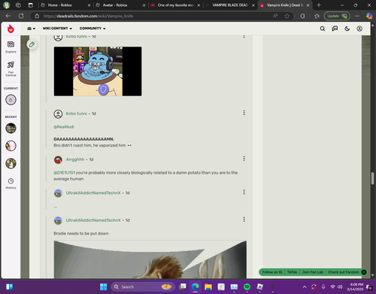Open Spotify from taskbar
Image resolution: width=376 pixels, height=294 pixels.
coord(247,286)
